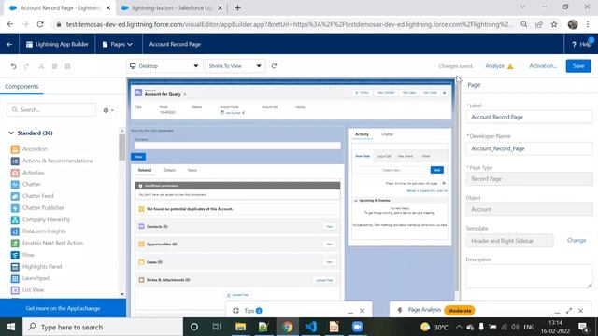The width and height of the screenshot is (598, 336).
Task: Open Lightning App Builder home
Action: tap(57, 44)
